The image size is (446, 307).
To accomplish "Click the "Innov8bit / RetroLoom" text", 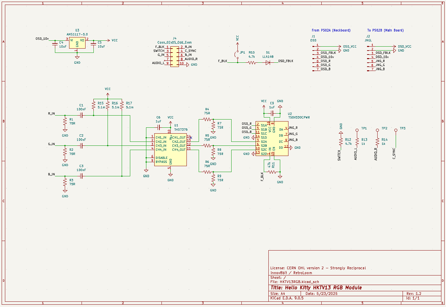I will tap(291, 273).
